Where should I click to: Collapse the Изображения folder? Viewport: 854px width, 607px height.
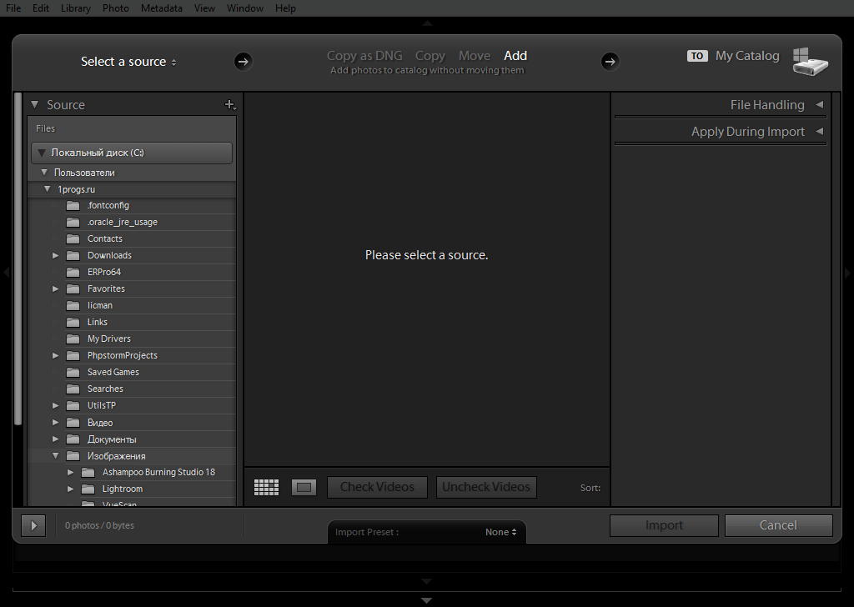click(56, 455)
